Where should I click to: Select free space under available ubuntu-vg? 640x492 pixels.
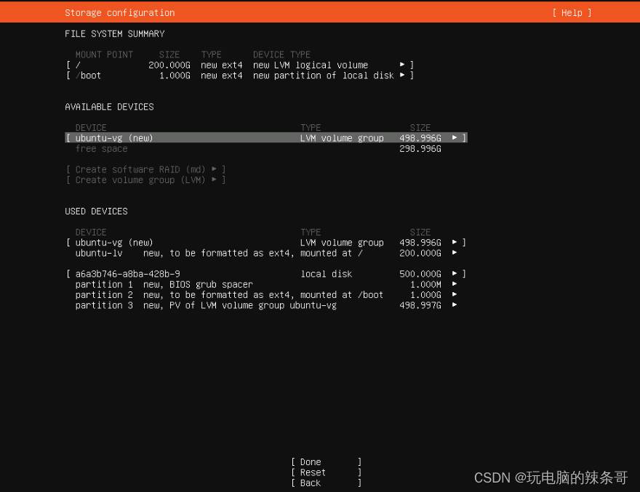(101, 149)
